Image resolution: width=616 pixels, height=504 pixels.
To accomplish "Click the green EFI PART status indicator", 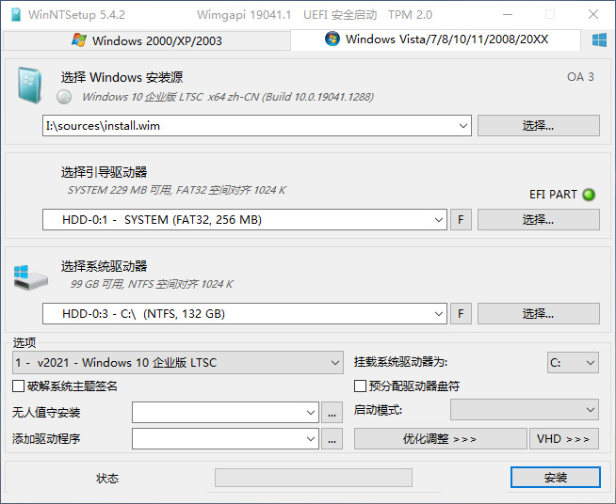I will pyautogui.click(x=590, y=195).
